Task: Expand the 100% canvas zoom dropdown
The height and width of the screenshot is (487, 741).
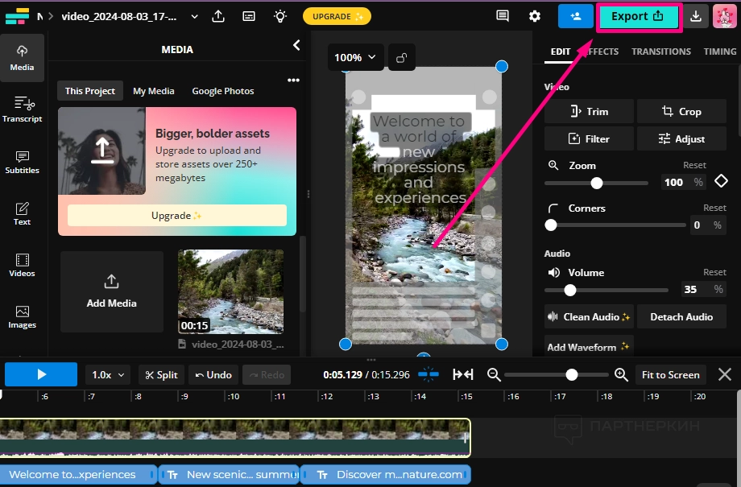Action: click(x=355, y=57)
